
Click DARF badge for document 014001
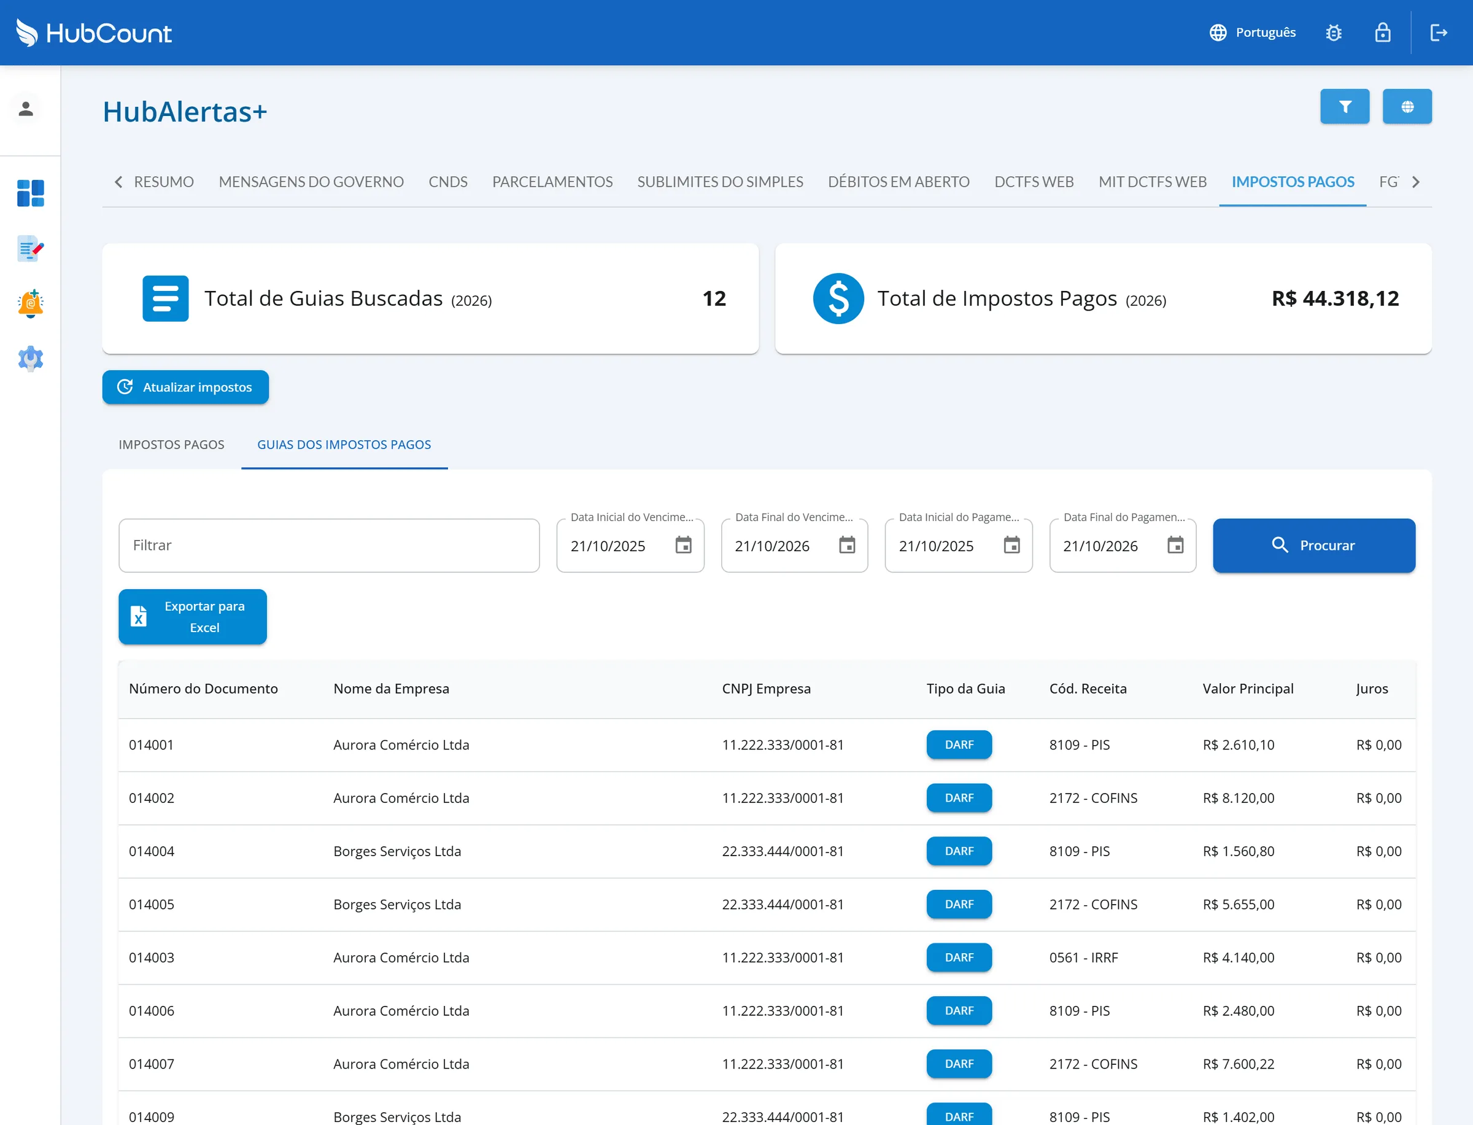point(959,744)
